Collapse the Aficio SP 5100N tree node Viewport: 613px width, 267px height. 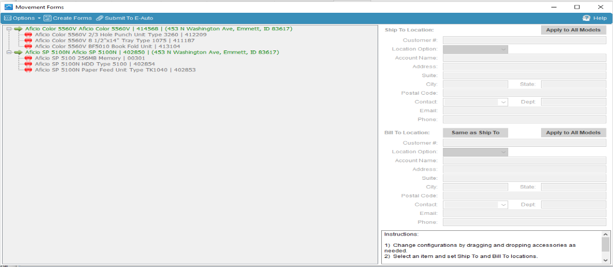tap(9, 52)
